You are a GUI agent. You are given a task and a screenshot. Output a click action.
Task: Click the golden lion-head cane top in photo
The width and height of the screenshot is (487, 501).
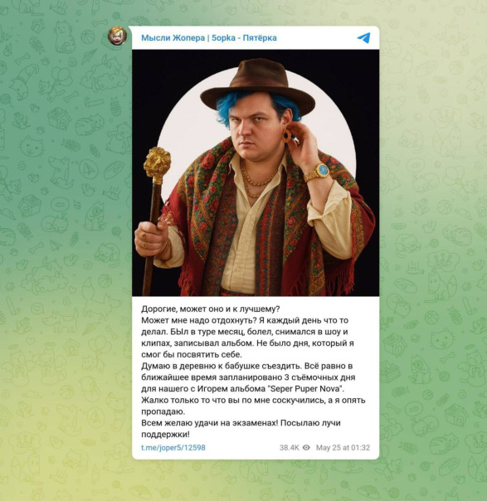click(x=157, y=164)
